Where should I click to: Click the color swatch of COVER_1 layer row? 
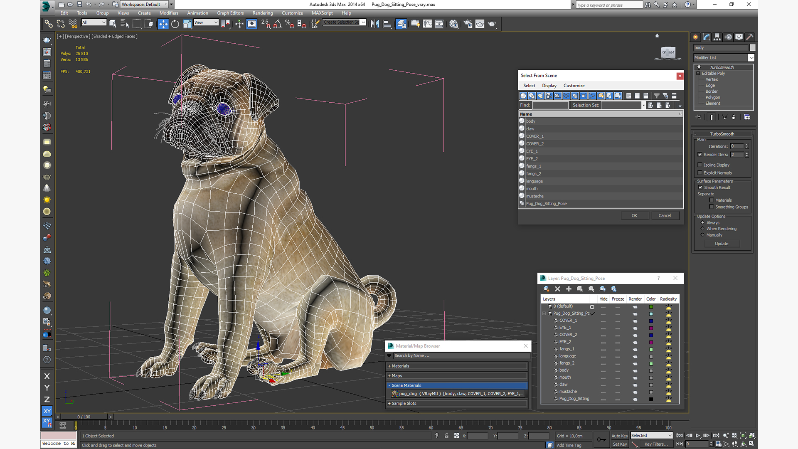pyautogui.click(x=651, y=321)
